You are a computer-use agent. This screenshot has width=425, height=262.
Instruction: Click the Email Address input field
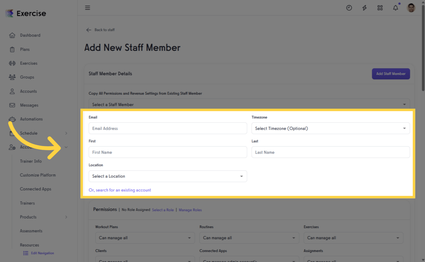coord(167,128)
